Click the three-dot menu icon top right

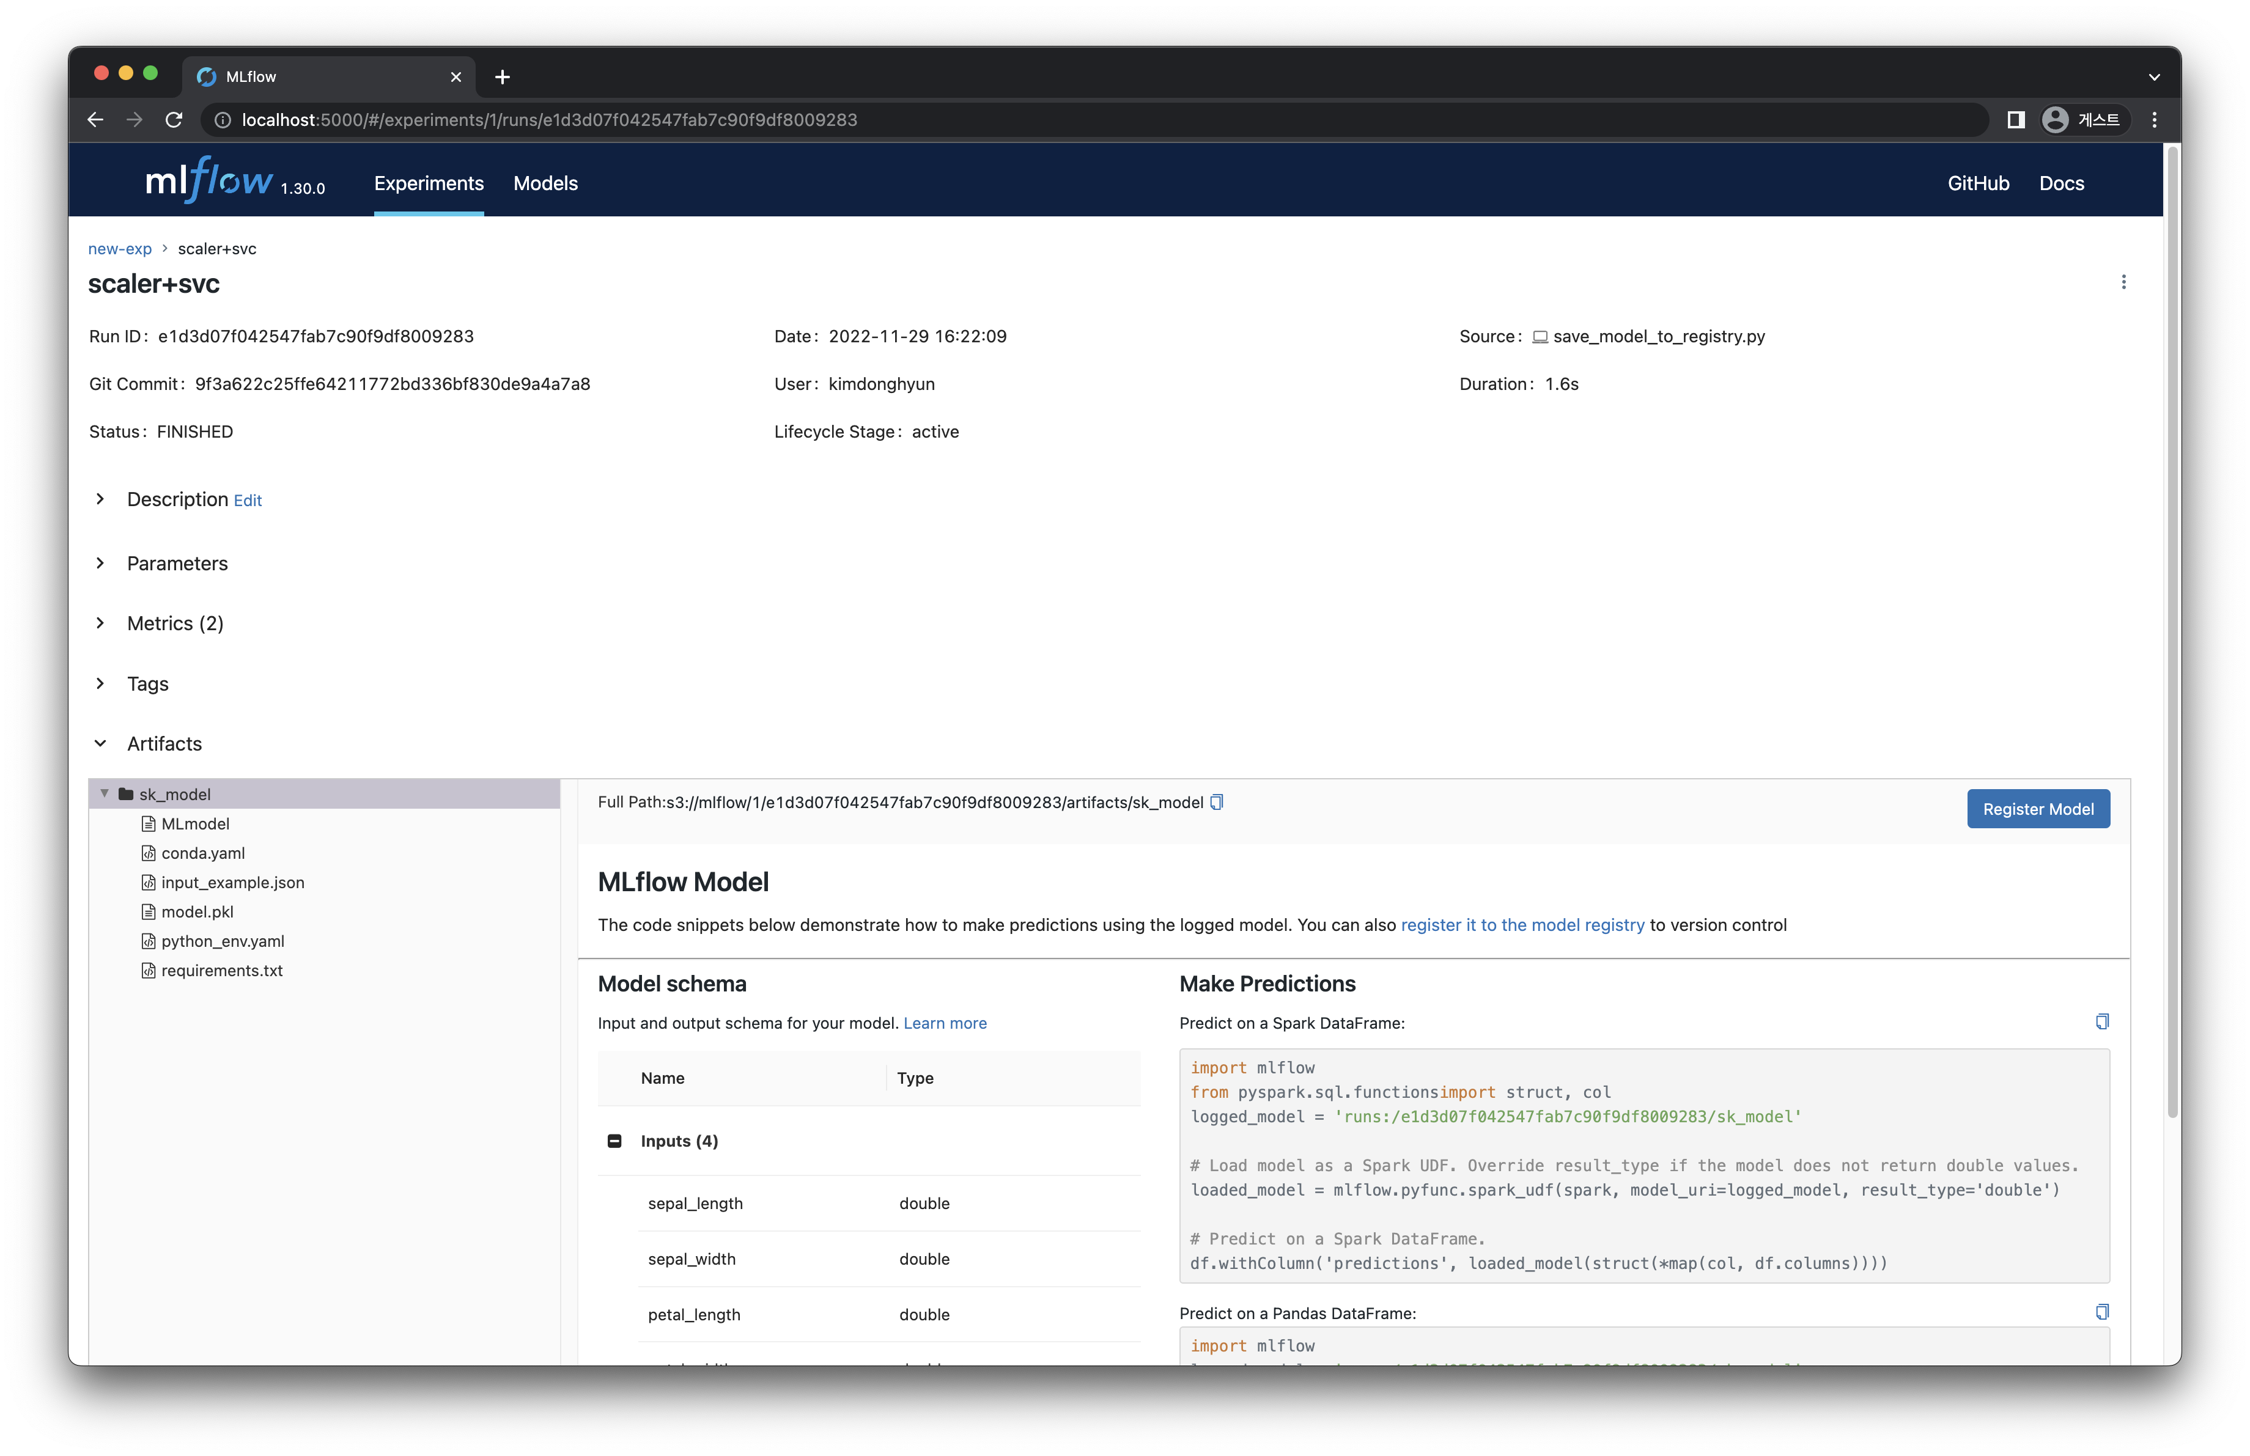2123,282
